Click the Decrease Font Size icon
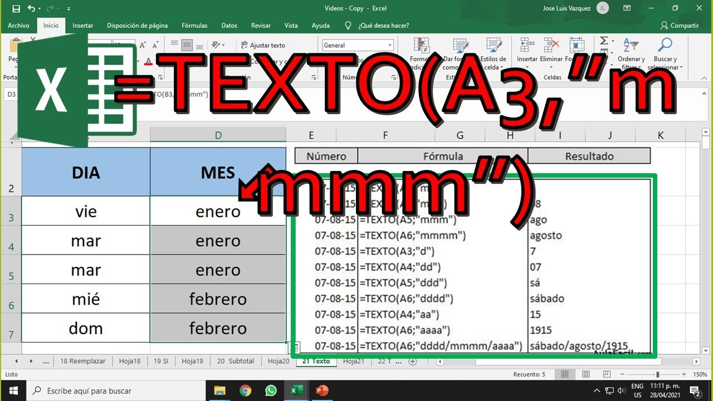 point(155,45)
